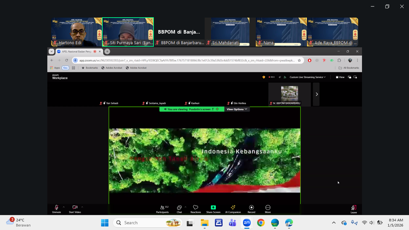Image resolution: width=409 pixels, height=230 pixels.
Task: Open the Participants panel
Action: click(162, 209)
